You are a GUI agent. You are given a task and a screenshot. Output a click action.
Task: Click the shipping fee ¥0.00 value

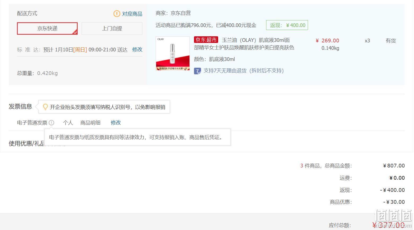tap(397, 178)
